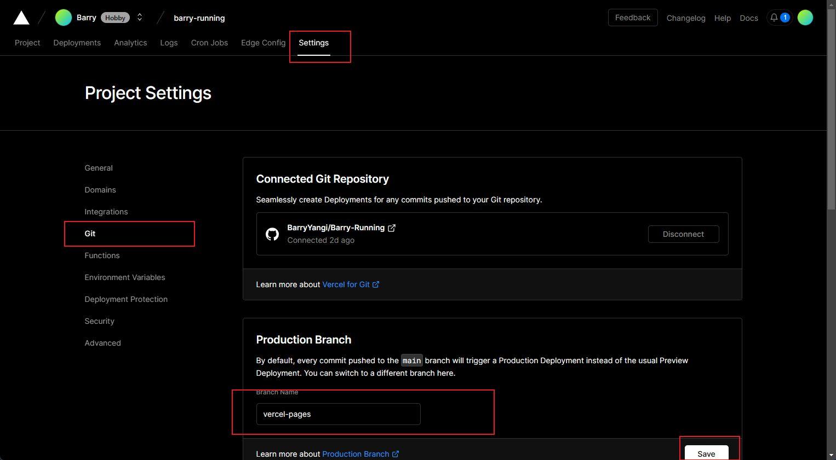Click the Production Branch heading

coord(304,340)
